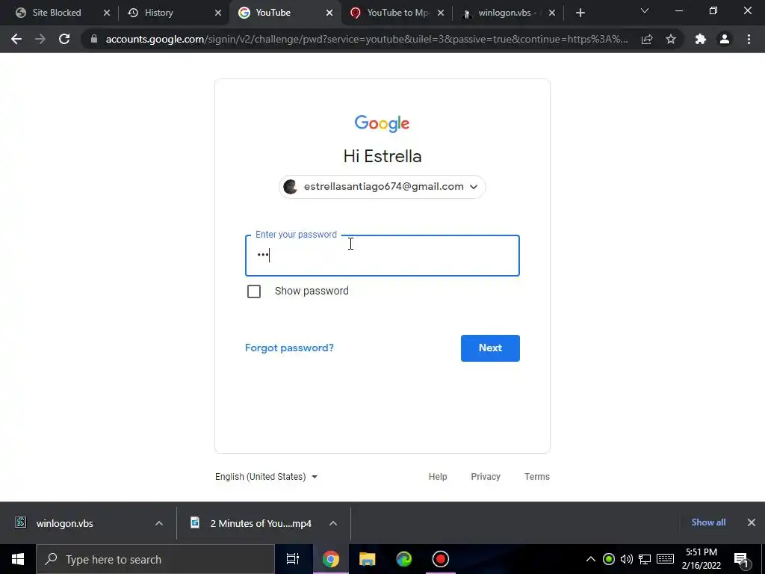765x574 pixels.
Task: Bookmark this page with the star icon
Action: click(671, 39)
